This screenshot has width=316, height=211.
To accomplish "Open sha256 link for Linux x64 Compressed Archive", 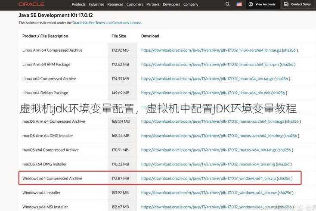I will coord(282,79).
